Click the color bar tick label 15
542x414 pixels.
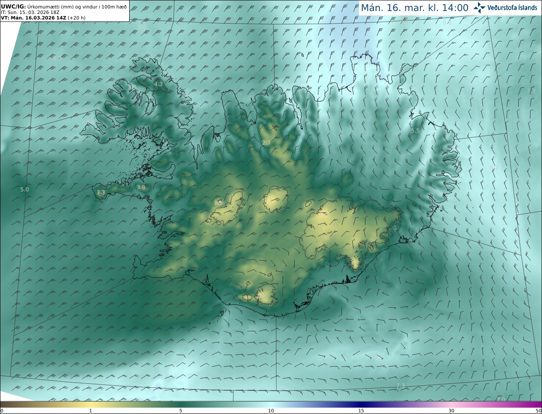click(x=361, y=411)
